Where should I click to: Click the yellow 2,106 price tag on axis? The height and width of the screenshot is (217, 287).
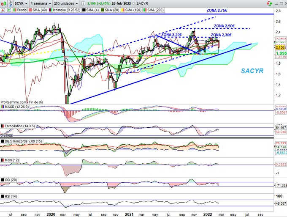[281, 47]
